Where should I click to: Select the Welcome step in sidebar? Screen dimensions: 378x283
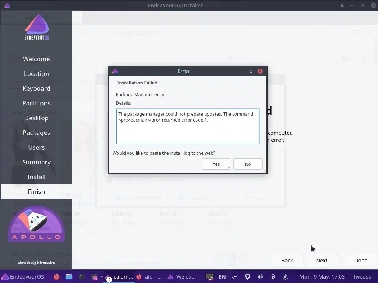coord(37,59)
